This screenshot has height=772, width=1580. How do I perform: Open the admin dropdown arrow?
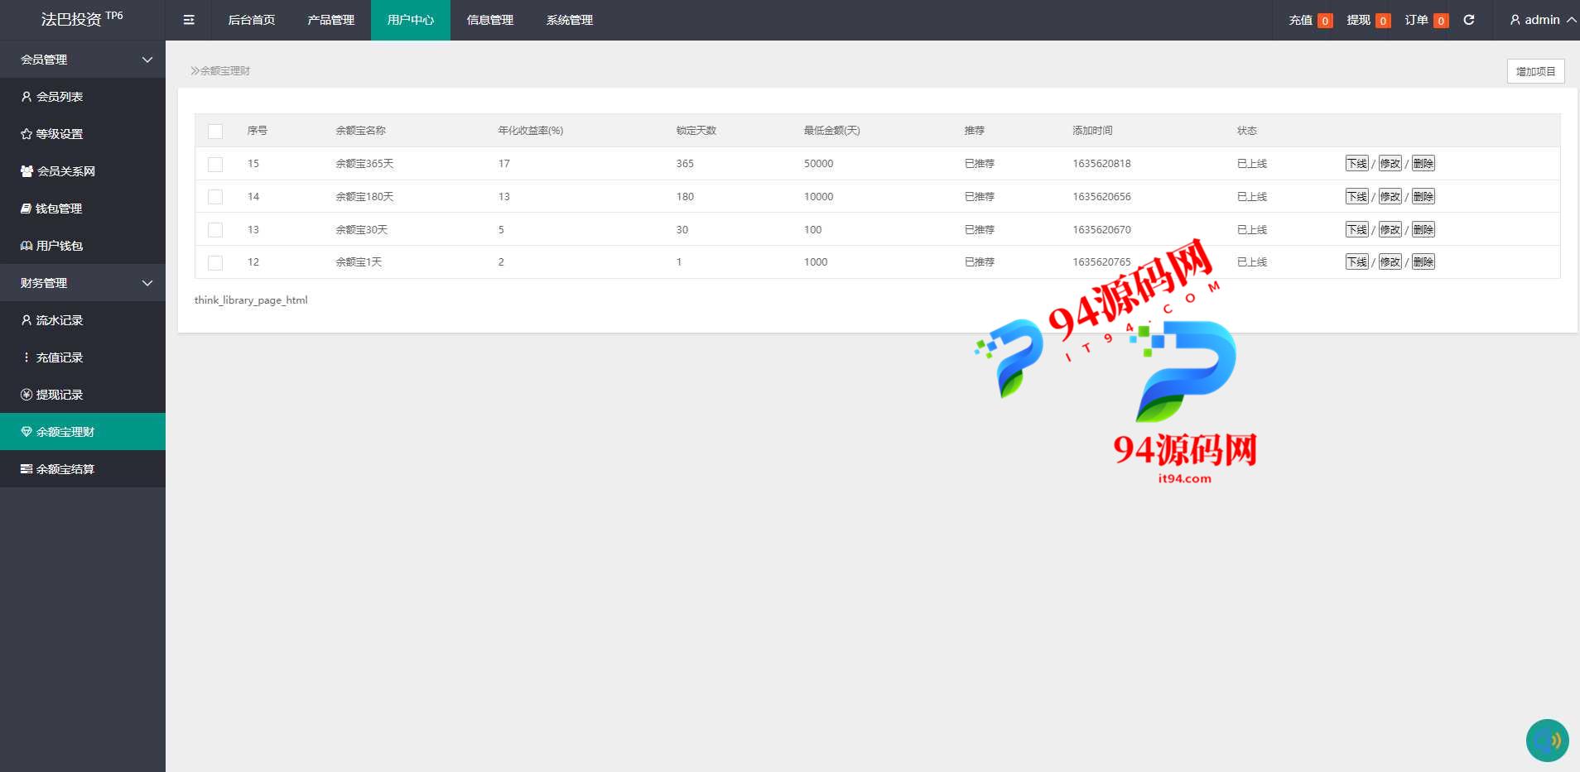(x=1571, y=20)
